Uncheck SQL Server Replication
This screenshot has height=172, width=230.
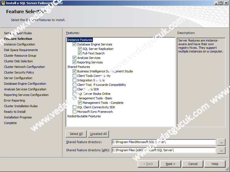(x=80, y=49)
